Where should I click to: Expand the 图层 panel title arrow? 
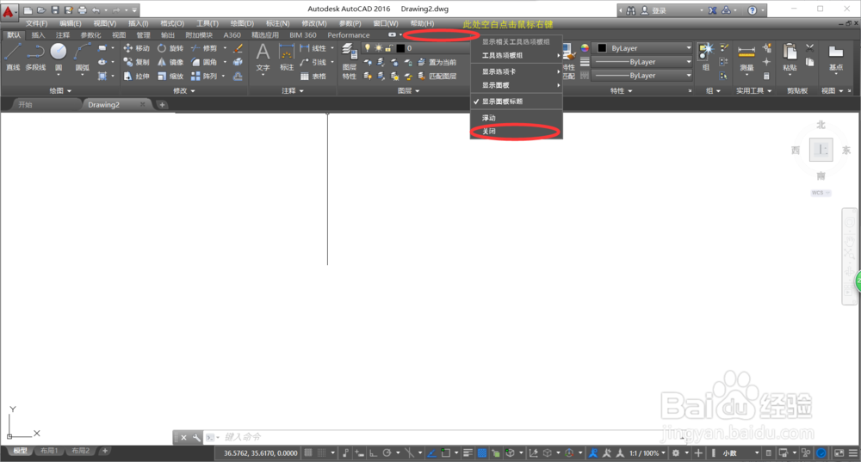click(x=418, y=91)
